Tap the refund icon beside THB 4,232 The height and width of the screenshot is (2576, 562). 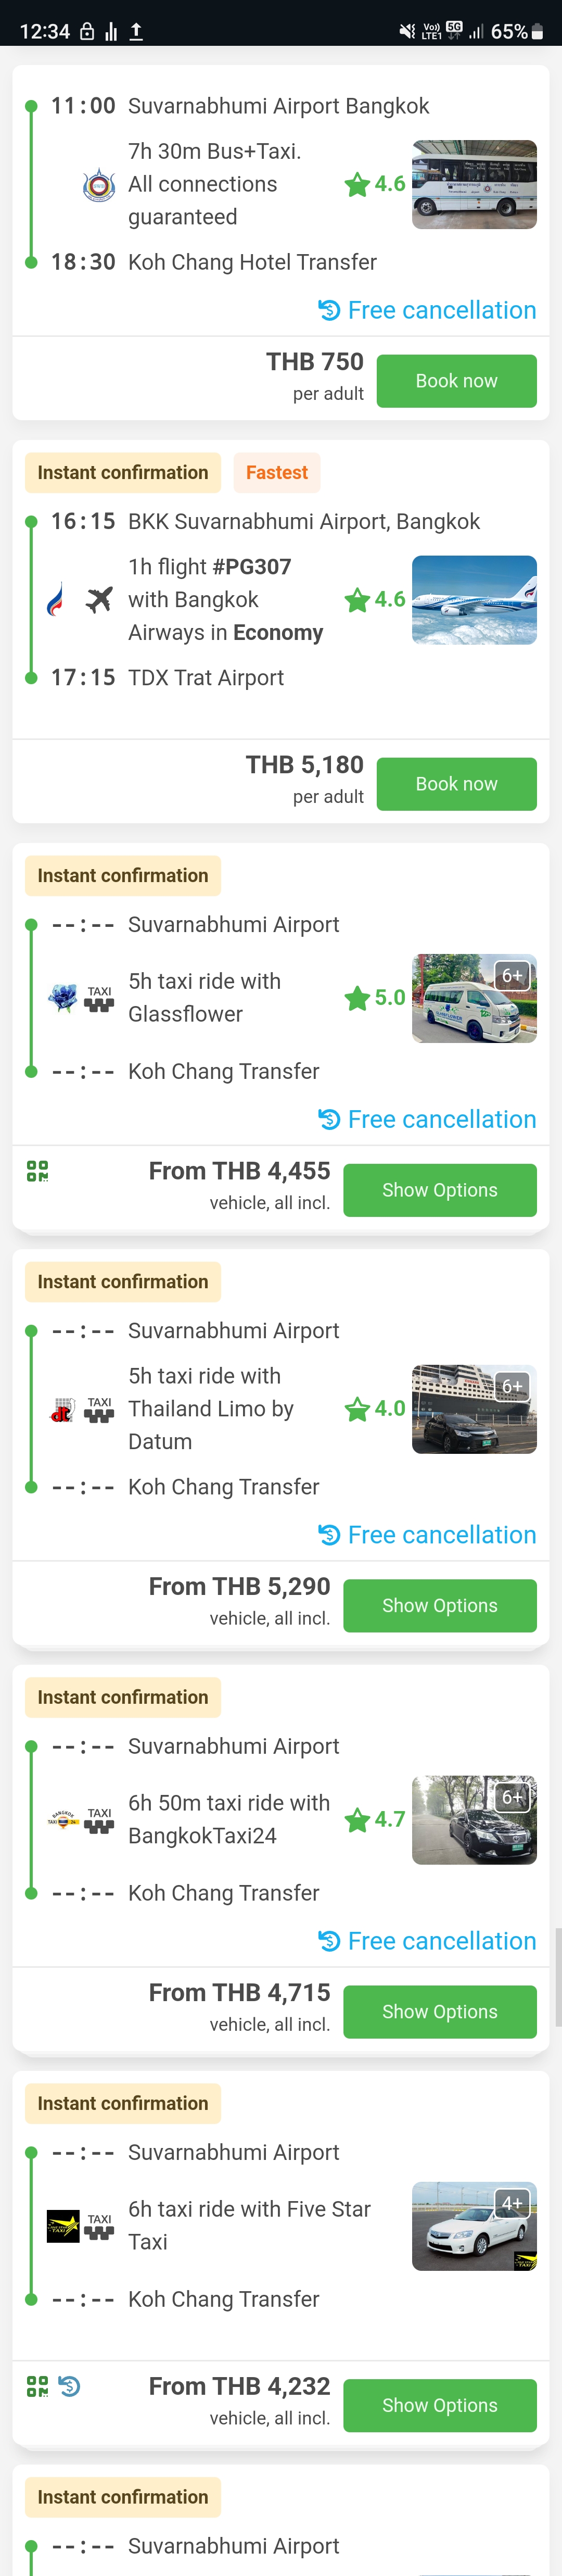[69, 2386]
